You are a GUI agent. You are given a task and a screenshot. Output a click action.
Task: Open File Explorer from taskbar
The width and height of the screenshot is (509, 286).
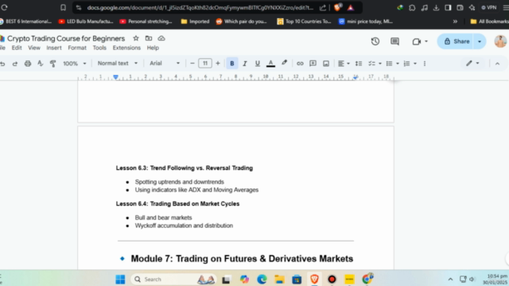[x=279, y=279]
